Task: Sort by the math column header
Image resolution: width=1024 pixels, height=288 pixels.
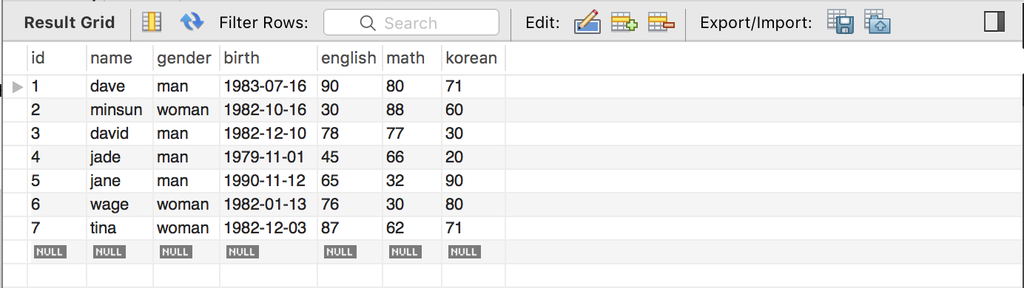Action: click(x=412, y=58)
